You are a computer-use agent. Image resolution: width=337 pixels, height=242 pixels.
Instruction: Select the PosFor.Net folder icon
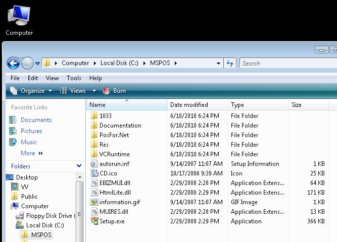[x=94, y=135]
